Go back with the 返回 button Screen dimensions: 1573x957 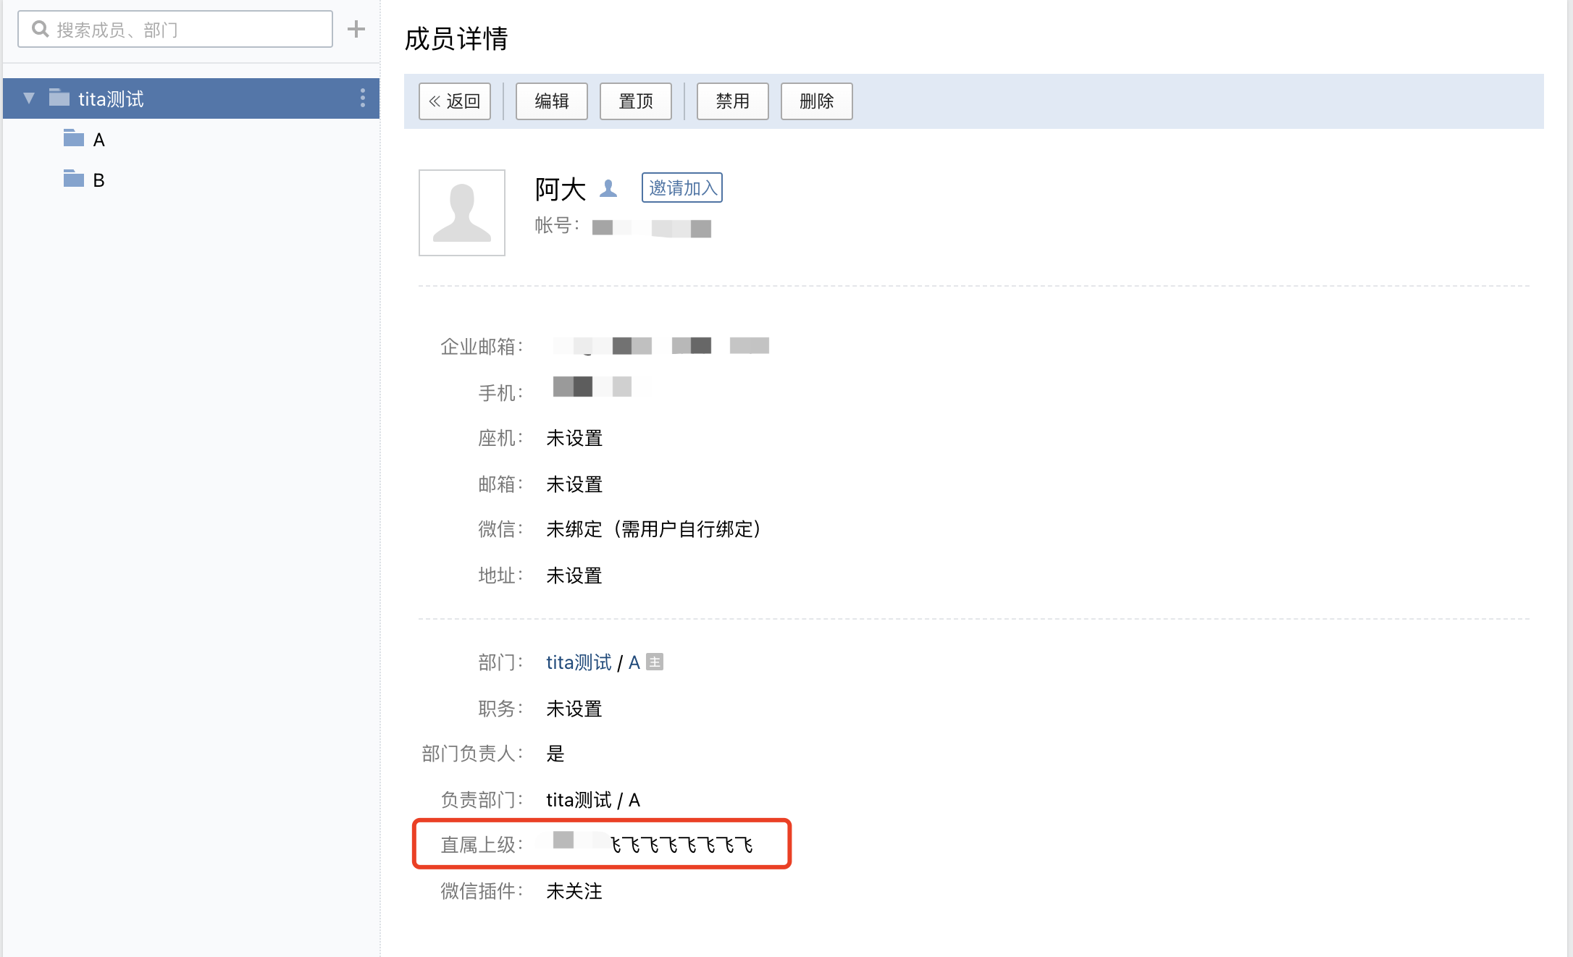coord(455,101)
